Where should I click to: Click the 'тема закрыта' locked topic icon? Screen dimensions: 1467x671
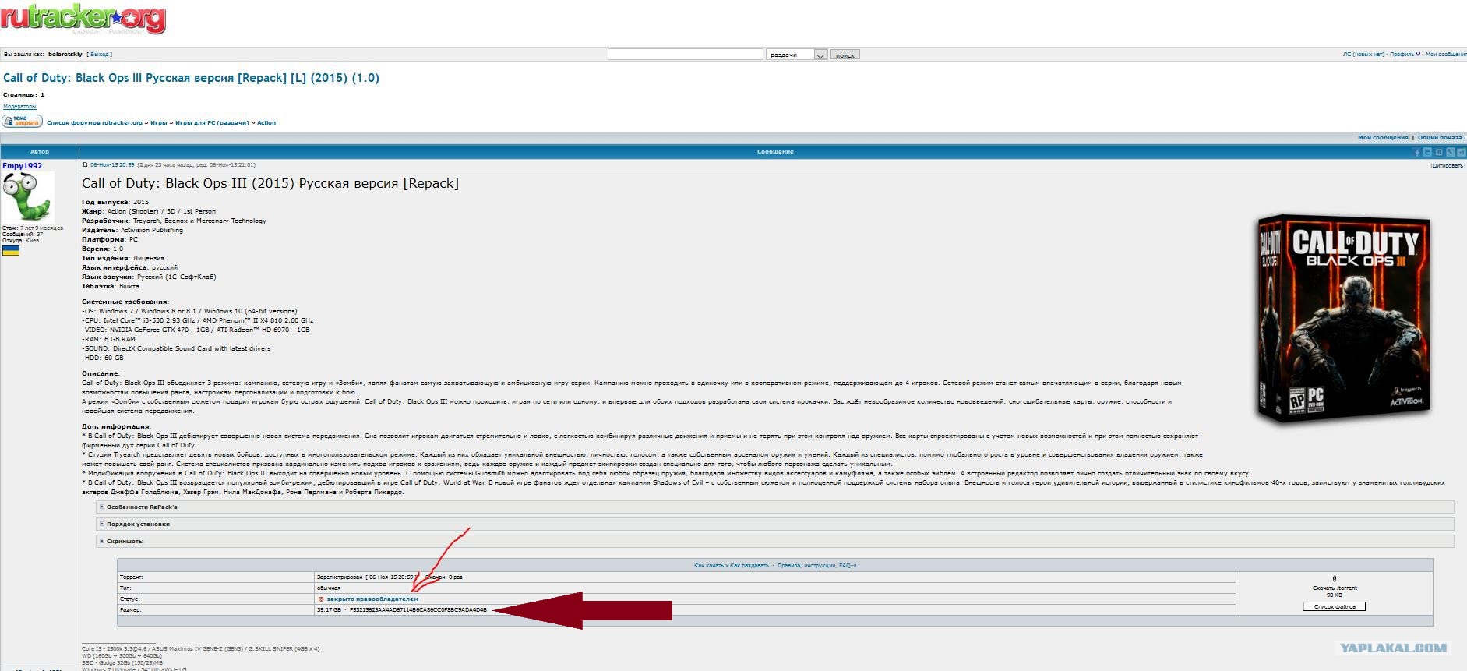[22, 122]
